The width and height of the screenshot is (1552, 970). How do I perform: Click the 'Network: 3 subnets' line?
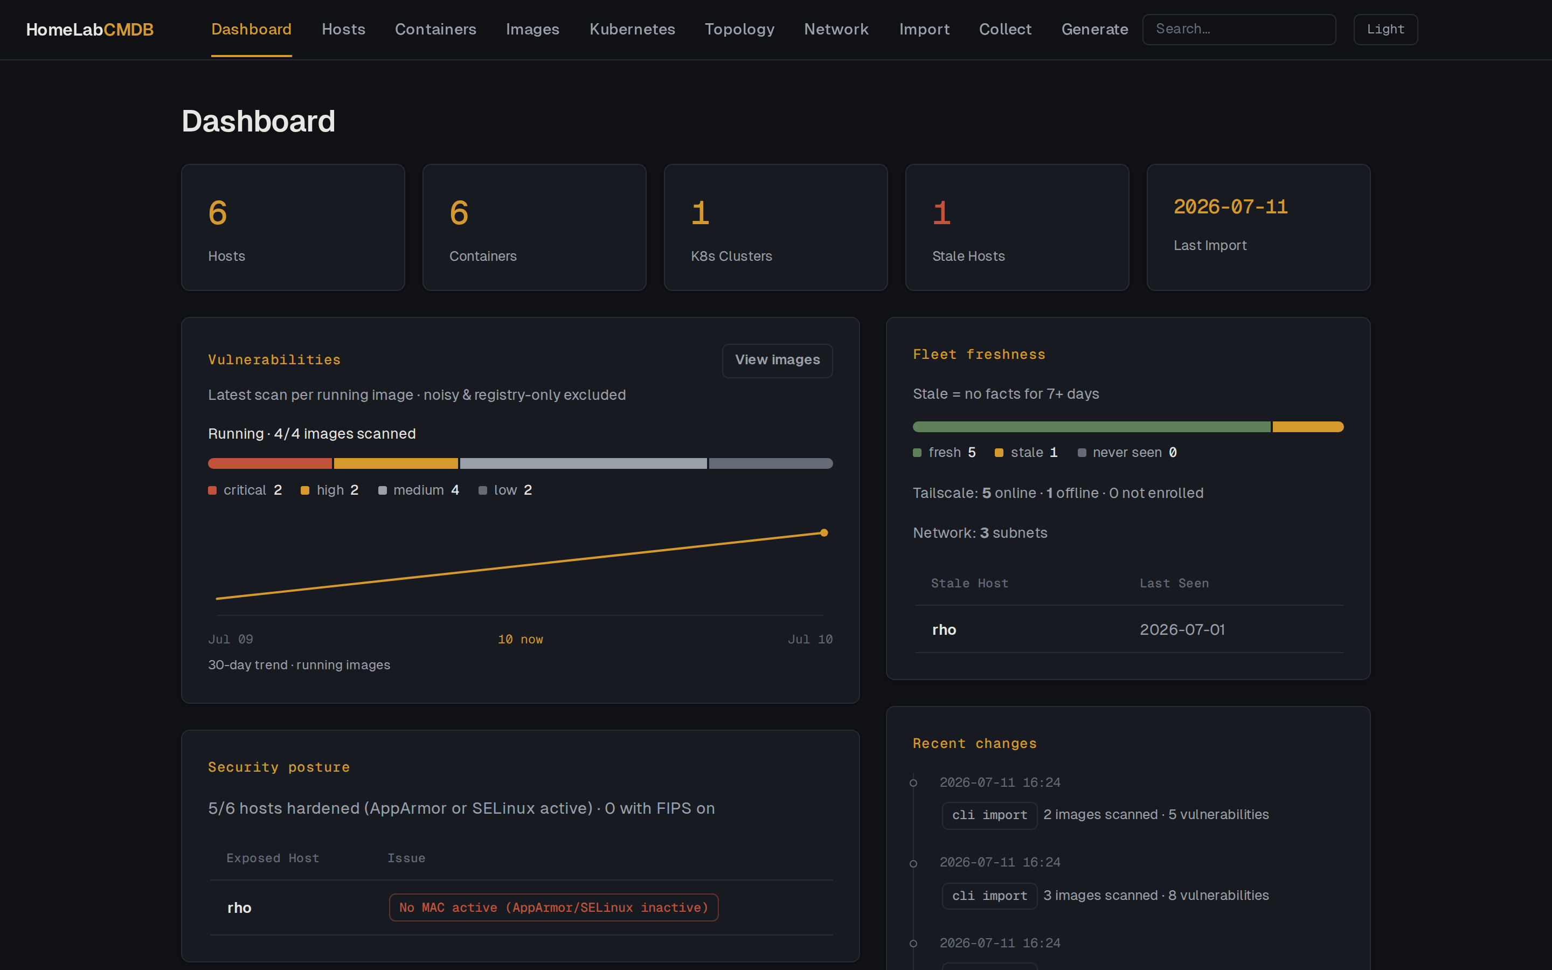click(980, 533)
